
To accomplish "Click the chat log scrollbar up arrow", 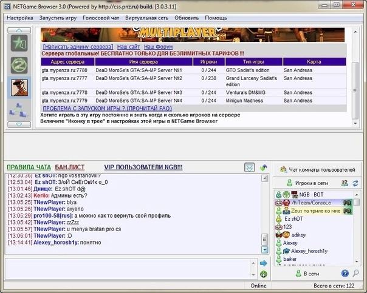I will click(265, 179).
